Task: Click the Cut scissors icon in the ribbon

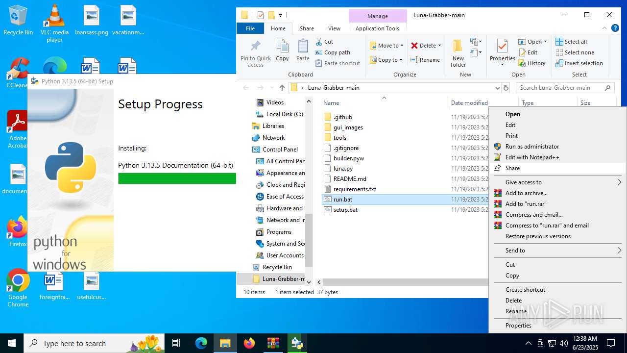Action: 319,42
